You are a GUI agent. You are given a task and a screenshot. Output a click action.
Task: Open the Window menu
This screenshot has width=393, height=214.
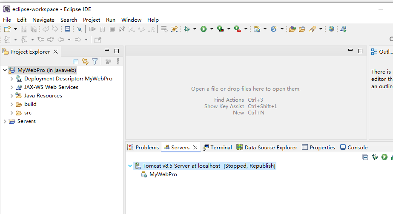click(131, 20)
